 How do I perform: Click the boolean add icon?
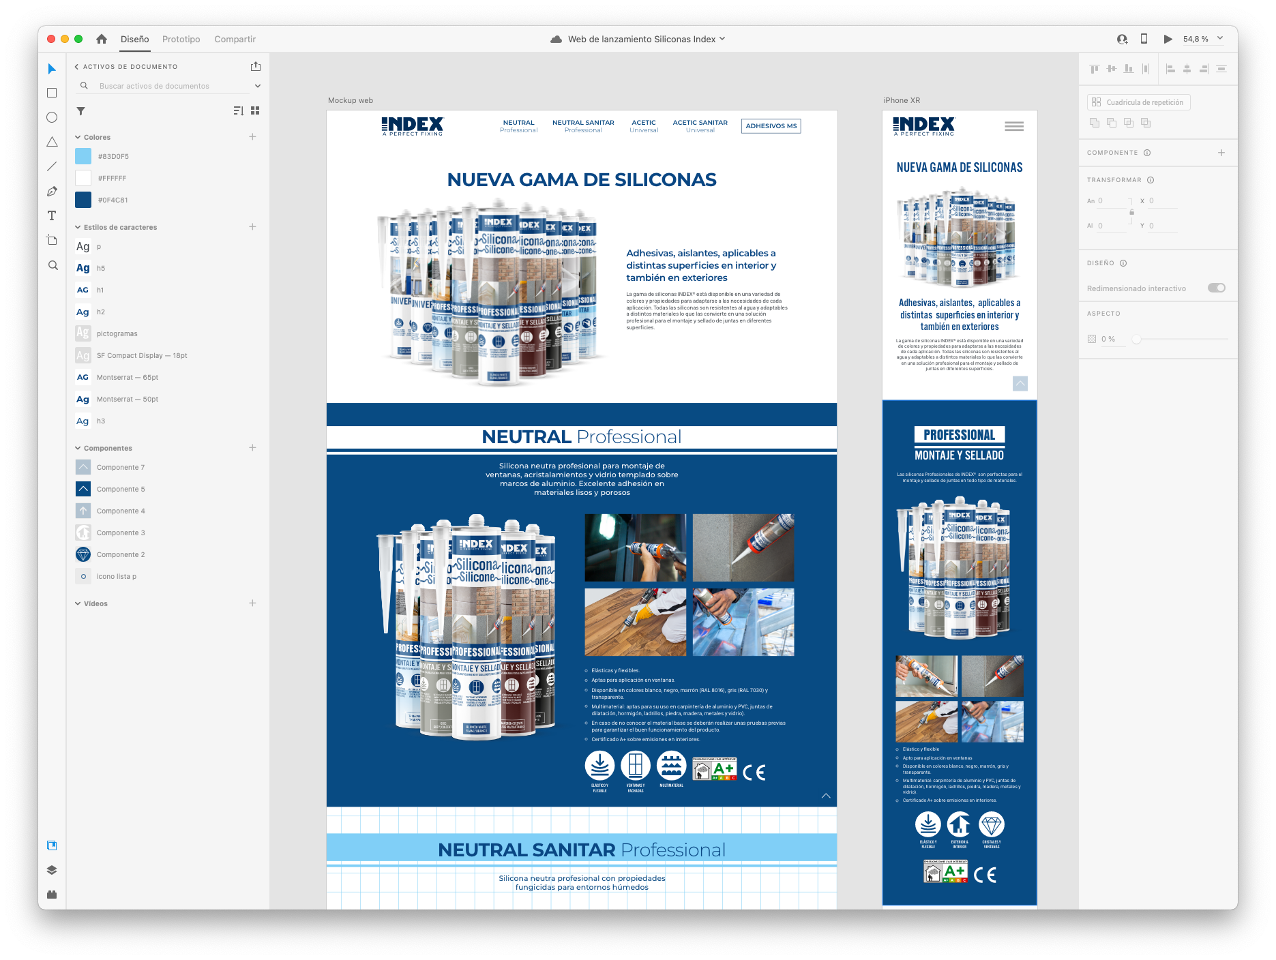(x=1095, y=123)
